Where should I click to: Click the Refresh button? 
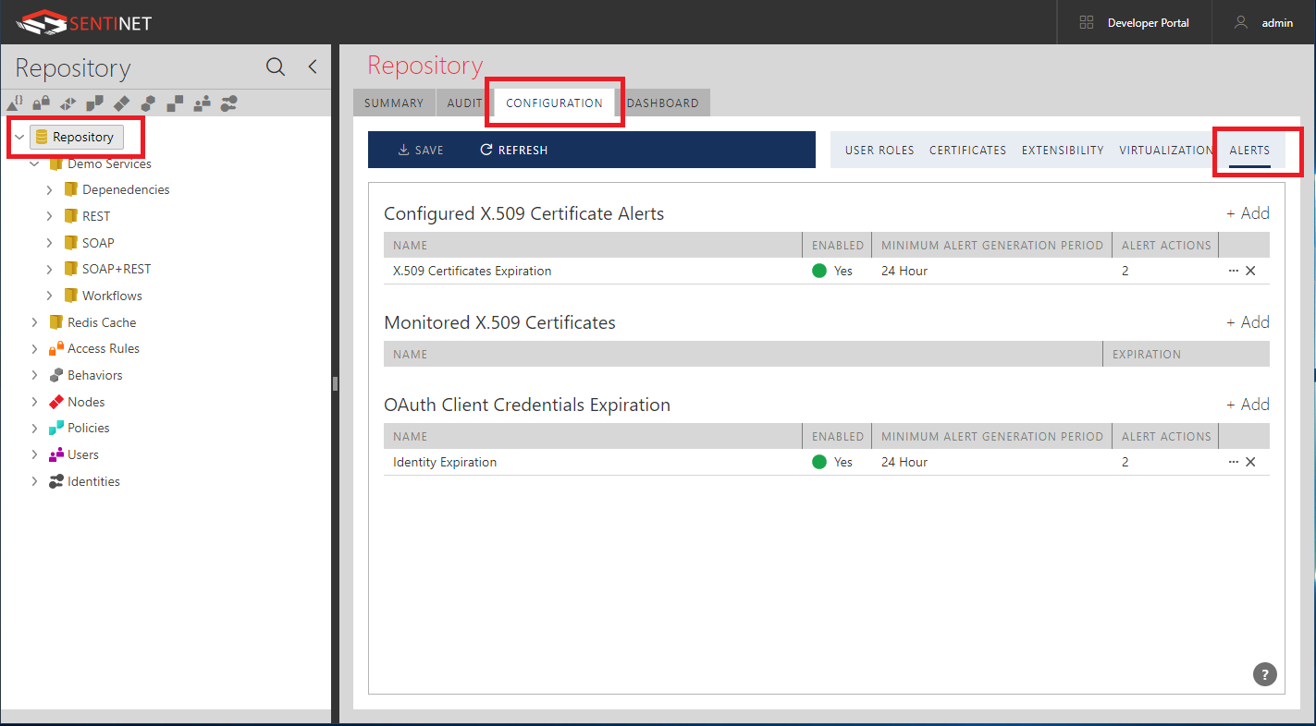514,150
